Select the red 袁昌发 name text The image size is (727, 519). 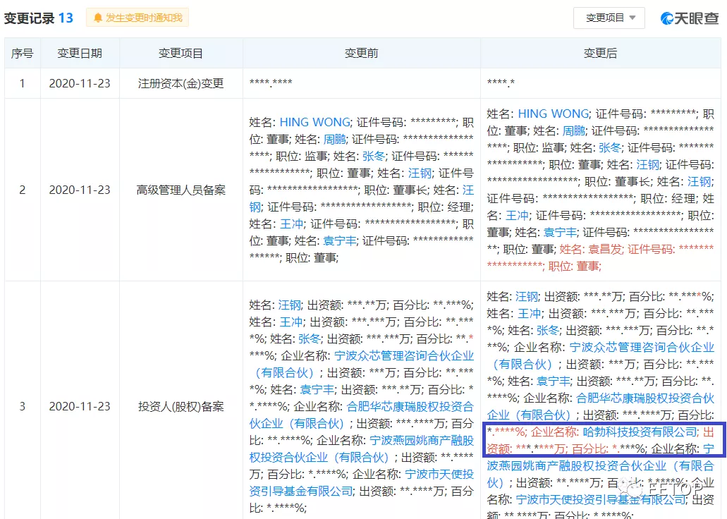click(606, 250)
